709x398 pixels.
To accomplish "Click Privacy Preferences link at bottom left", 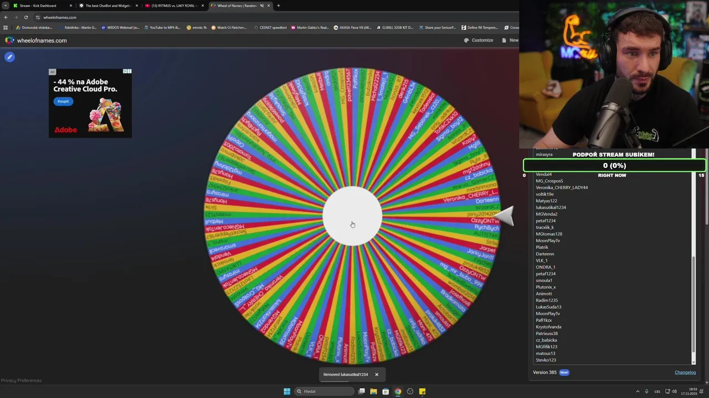I will point(21,380).
